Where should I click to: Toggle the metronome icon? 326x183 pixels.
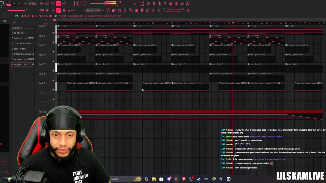click(x=42, y=4)
